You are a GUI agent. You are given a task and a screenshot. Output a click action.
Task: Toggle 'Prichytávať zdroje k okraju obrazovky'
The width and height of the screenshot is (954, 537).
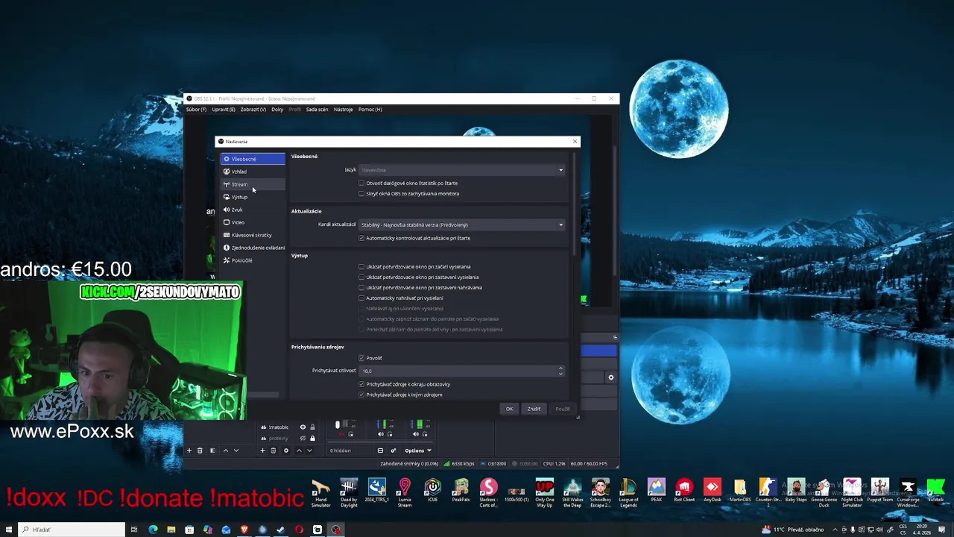point(361,384)
